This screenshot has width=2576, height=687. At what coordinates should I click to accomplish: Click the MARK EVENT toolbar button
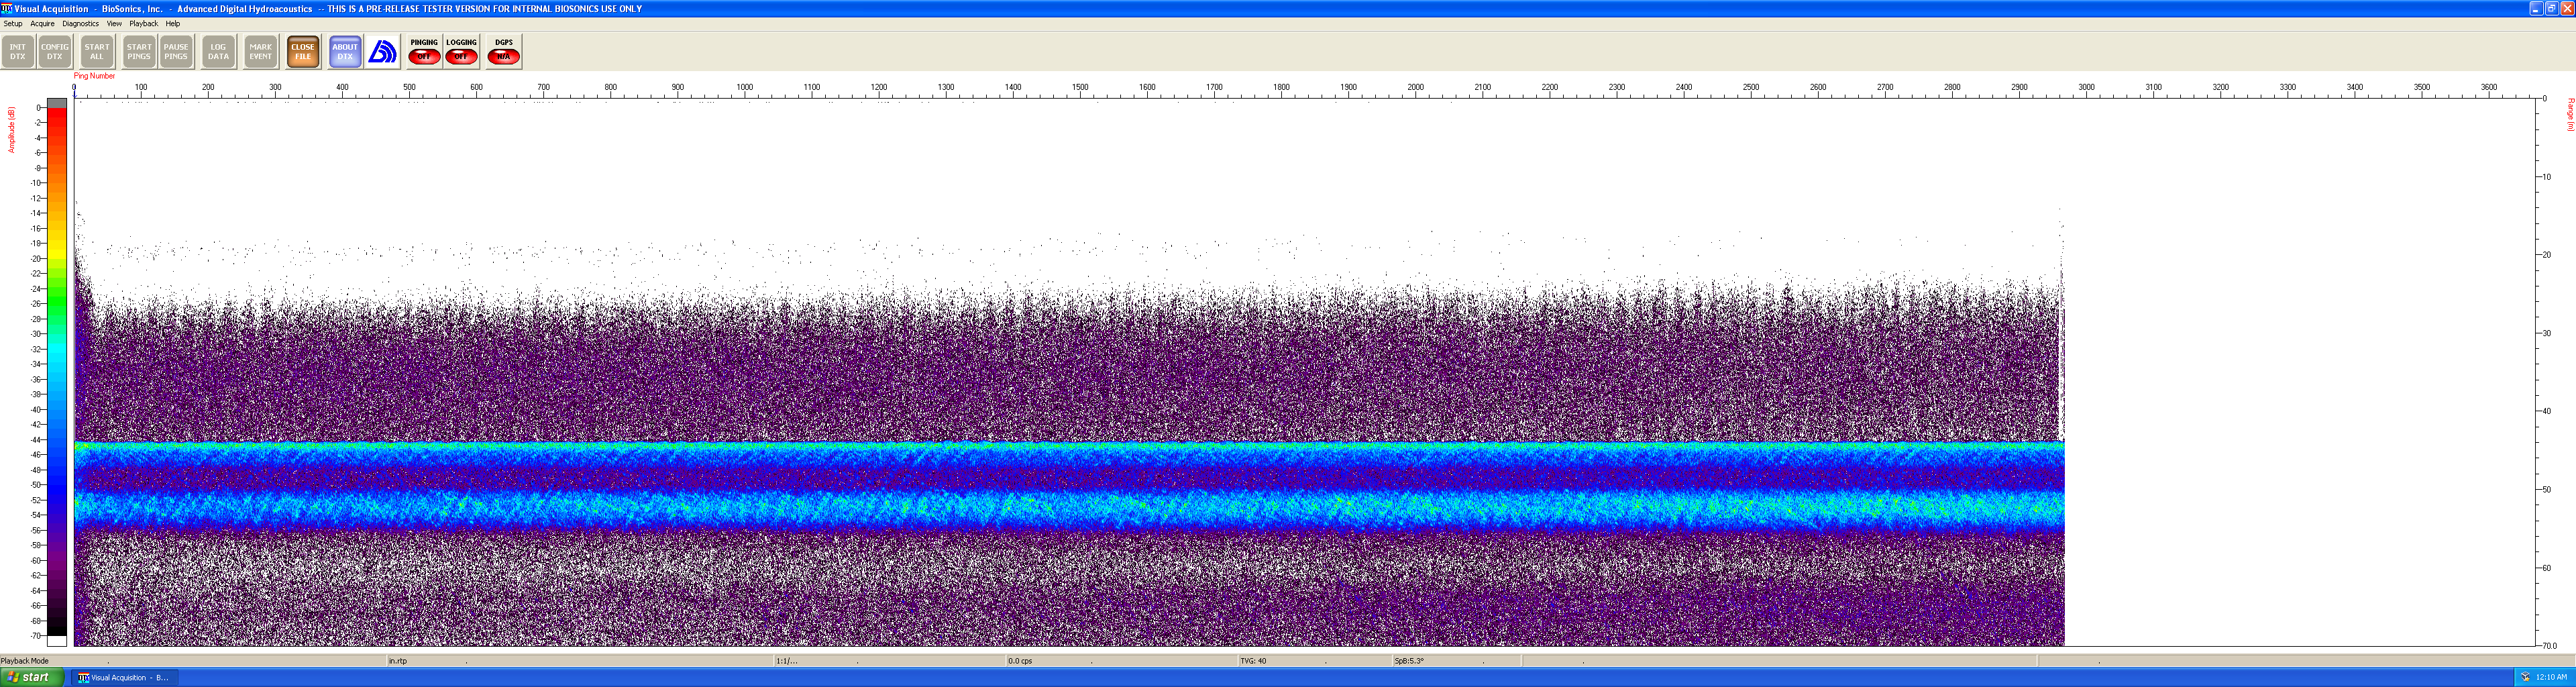[261, 52]
